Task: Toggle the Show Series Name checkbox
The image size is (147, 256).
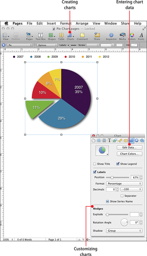Action: 107,201
